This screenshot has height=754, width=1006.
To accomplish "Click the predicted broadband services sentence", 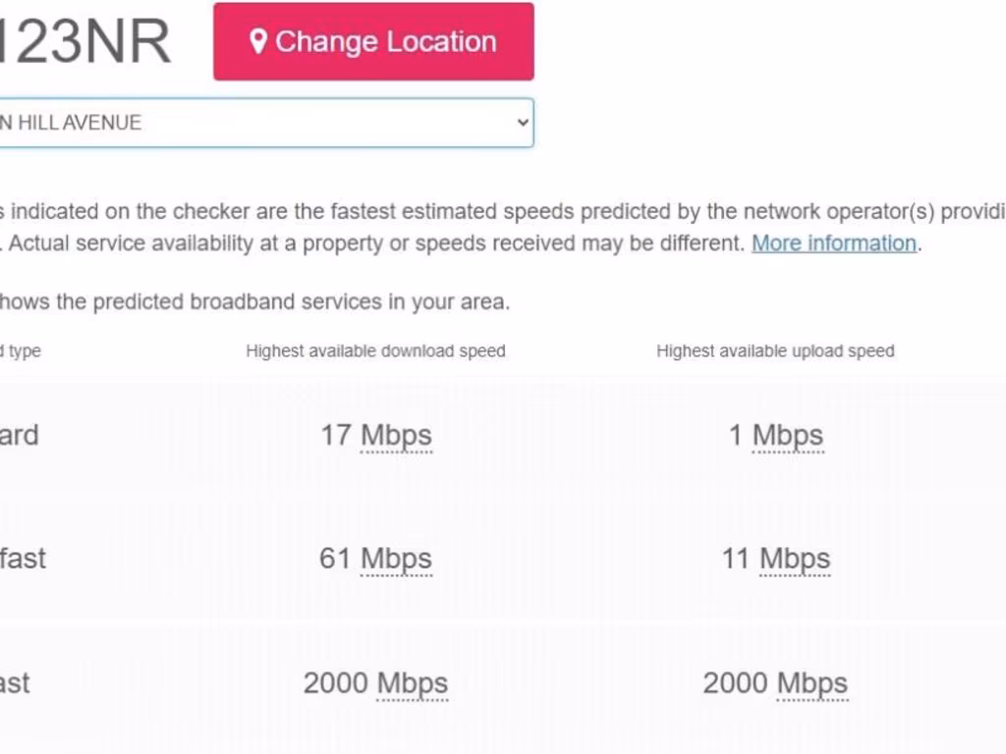I will pos(255,301).
